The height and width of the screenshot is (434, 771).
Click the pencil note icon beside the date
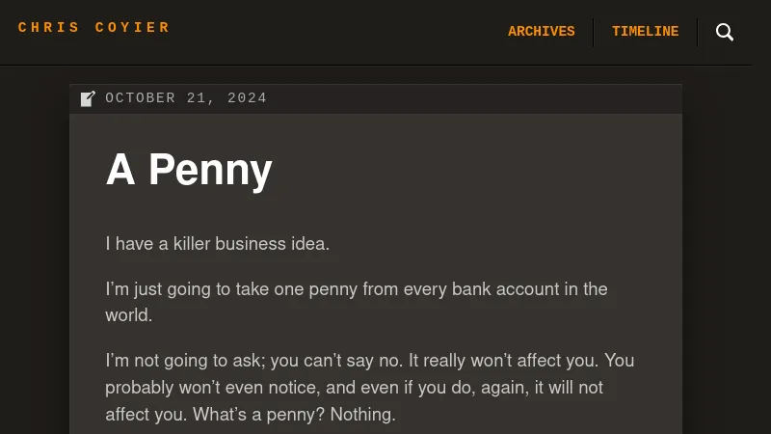coord(88,98)
